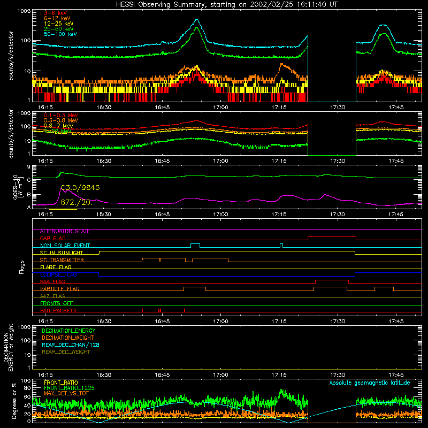The image size is (428, 428).
Task: Select the 12-25 keV legend label
Action: [59, 24]
